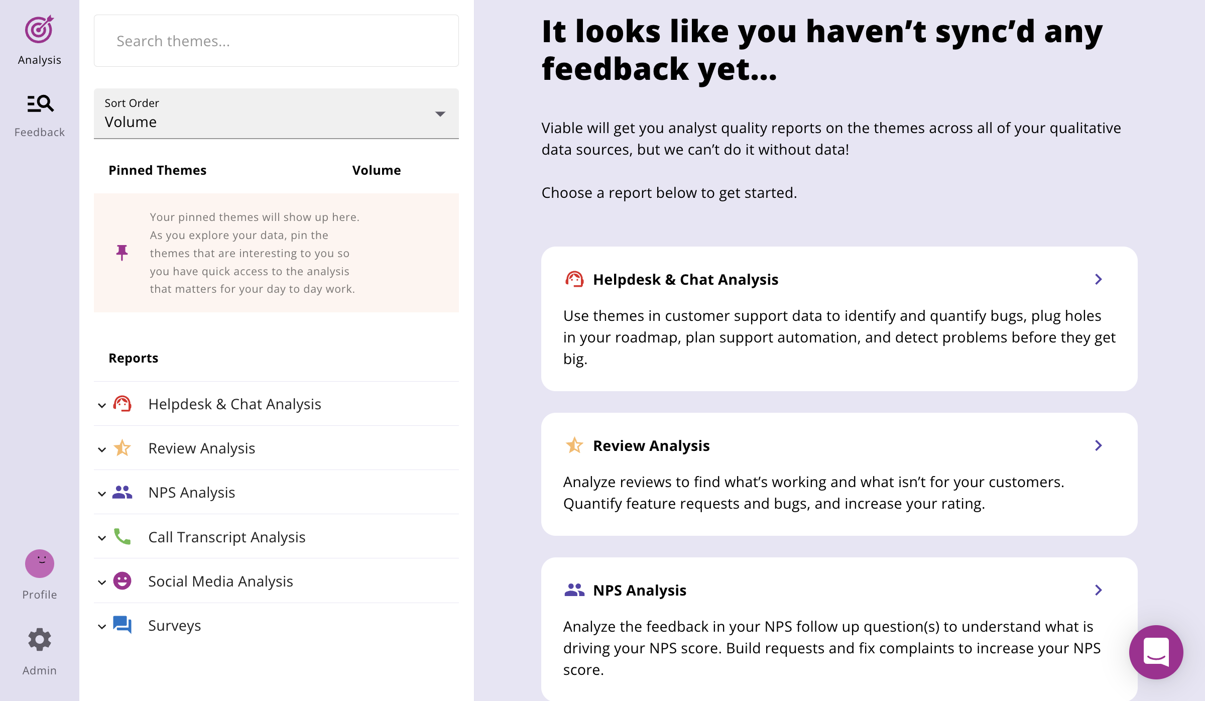Click the people icon on NPS Analysis card
This screenshot has width=1205, height=701.
click(574, 590)
